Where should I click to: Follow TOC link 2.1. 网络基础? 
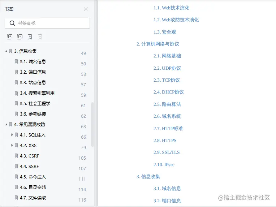click(x=167, y=56)
